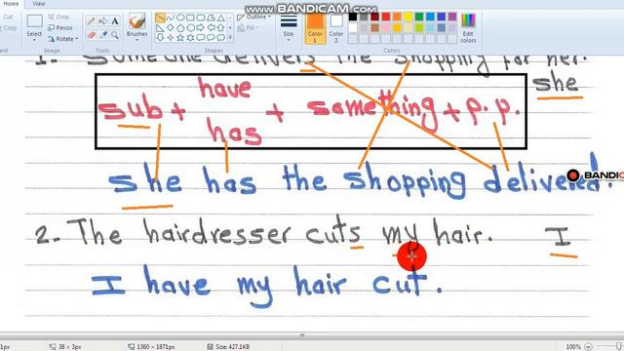
Task: Choose the Right triangle shape
Action: point(160,28)
